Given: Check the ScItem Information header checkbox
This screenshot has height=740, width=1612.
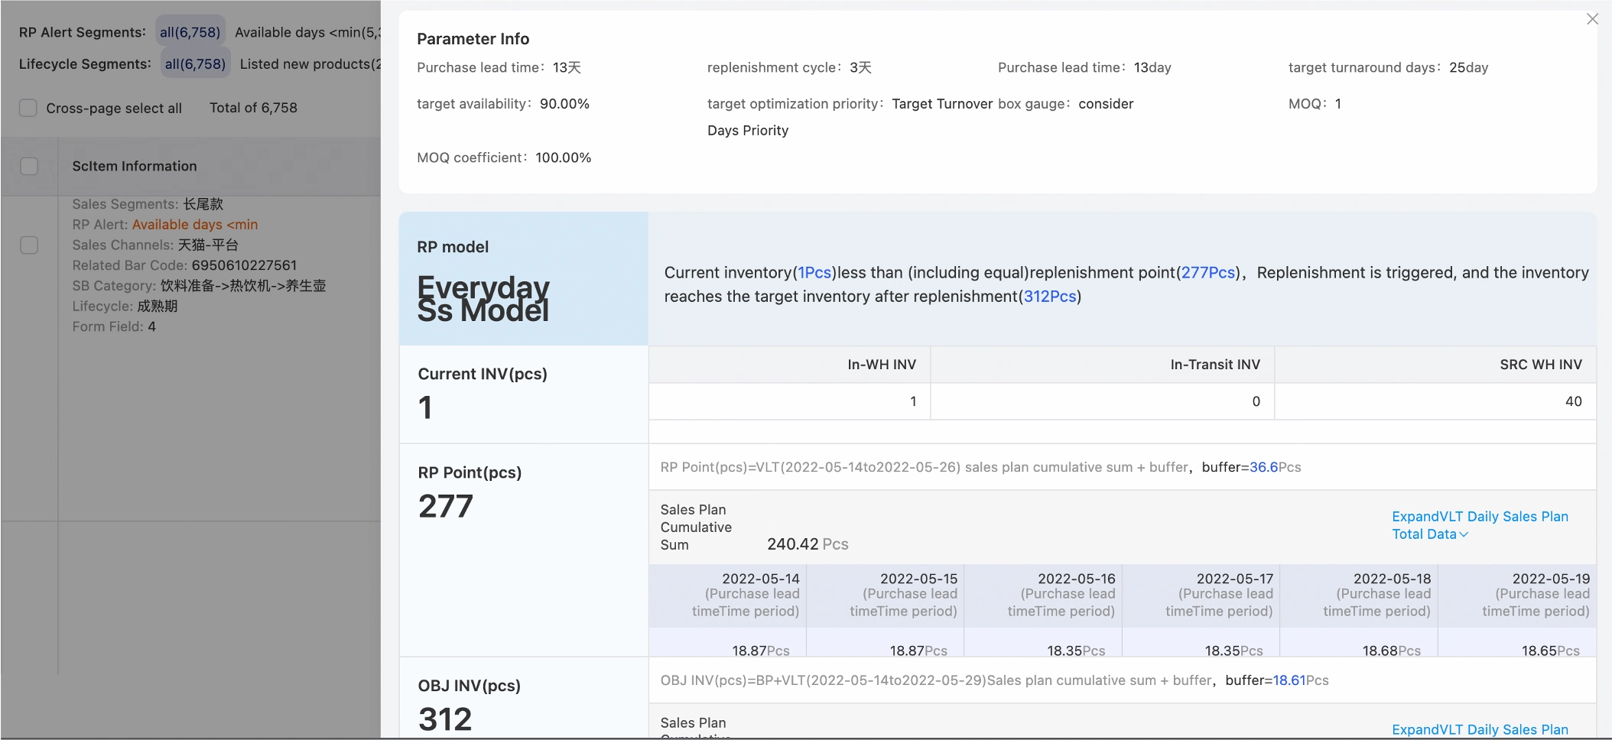Looking at the screenshot, I should [29, 166].
